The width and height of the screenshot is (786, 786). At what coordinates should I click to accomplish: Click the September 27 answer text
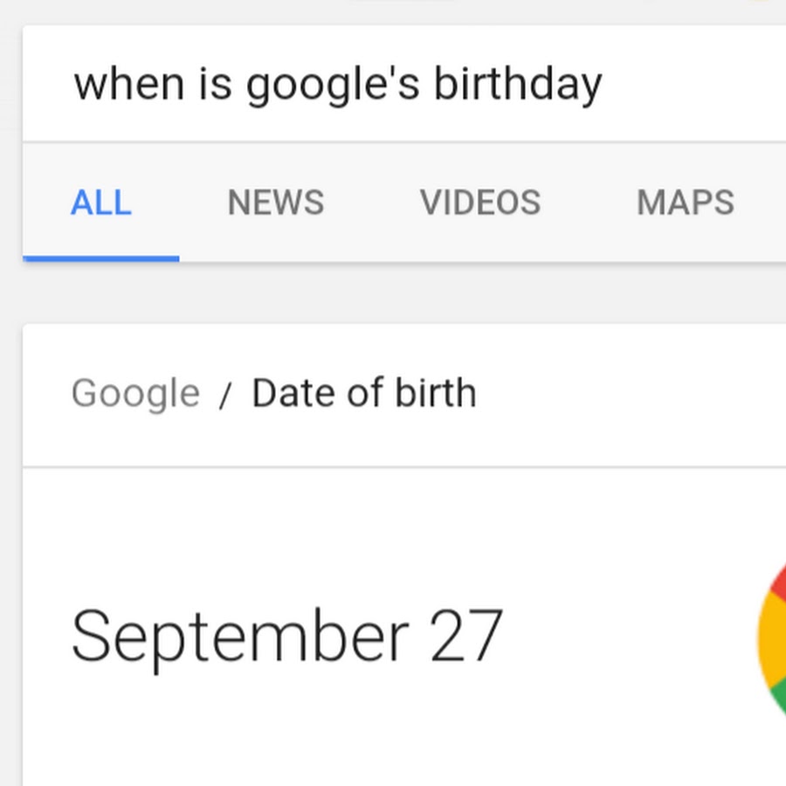pos(286,637)
